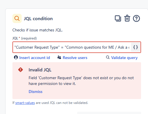Duplicate the JQL condition component
Image resolution: width=148 pixels, height=114 pixels.
118,18
